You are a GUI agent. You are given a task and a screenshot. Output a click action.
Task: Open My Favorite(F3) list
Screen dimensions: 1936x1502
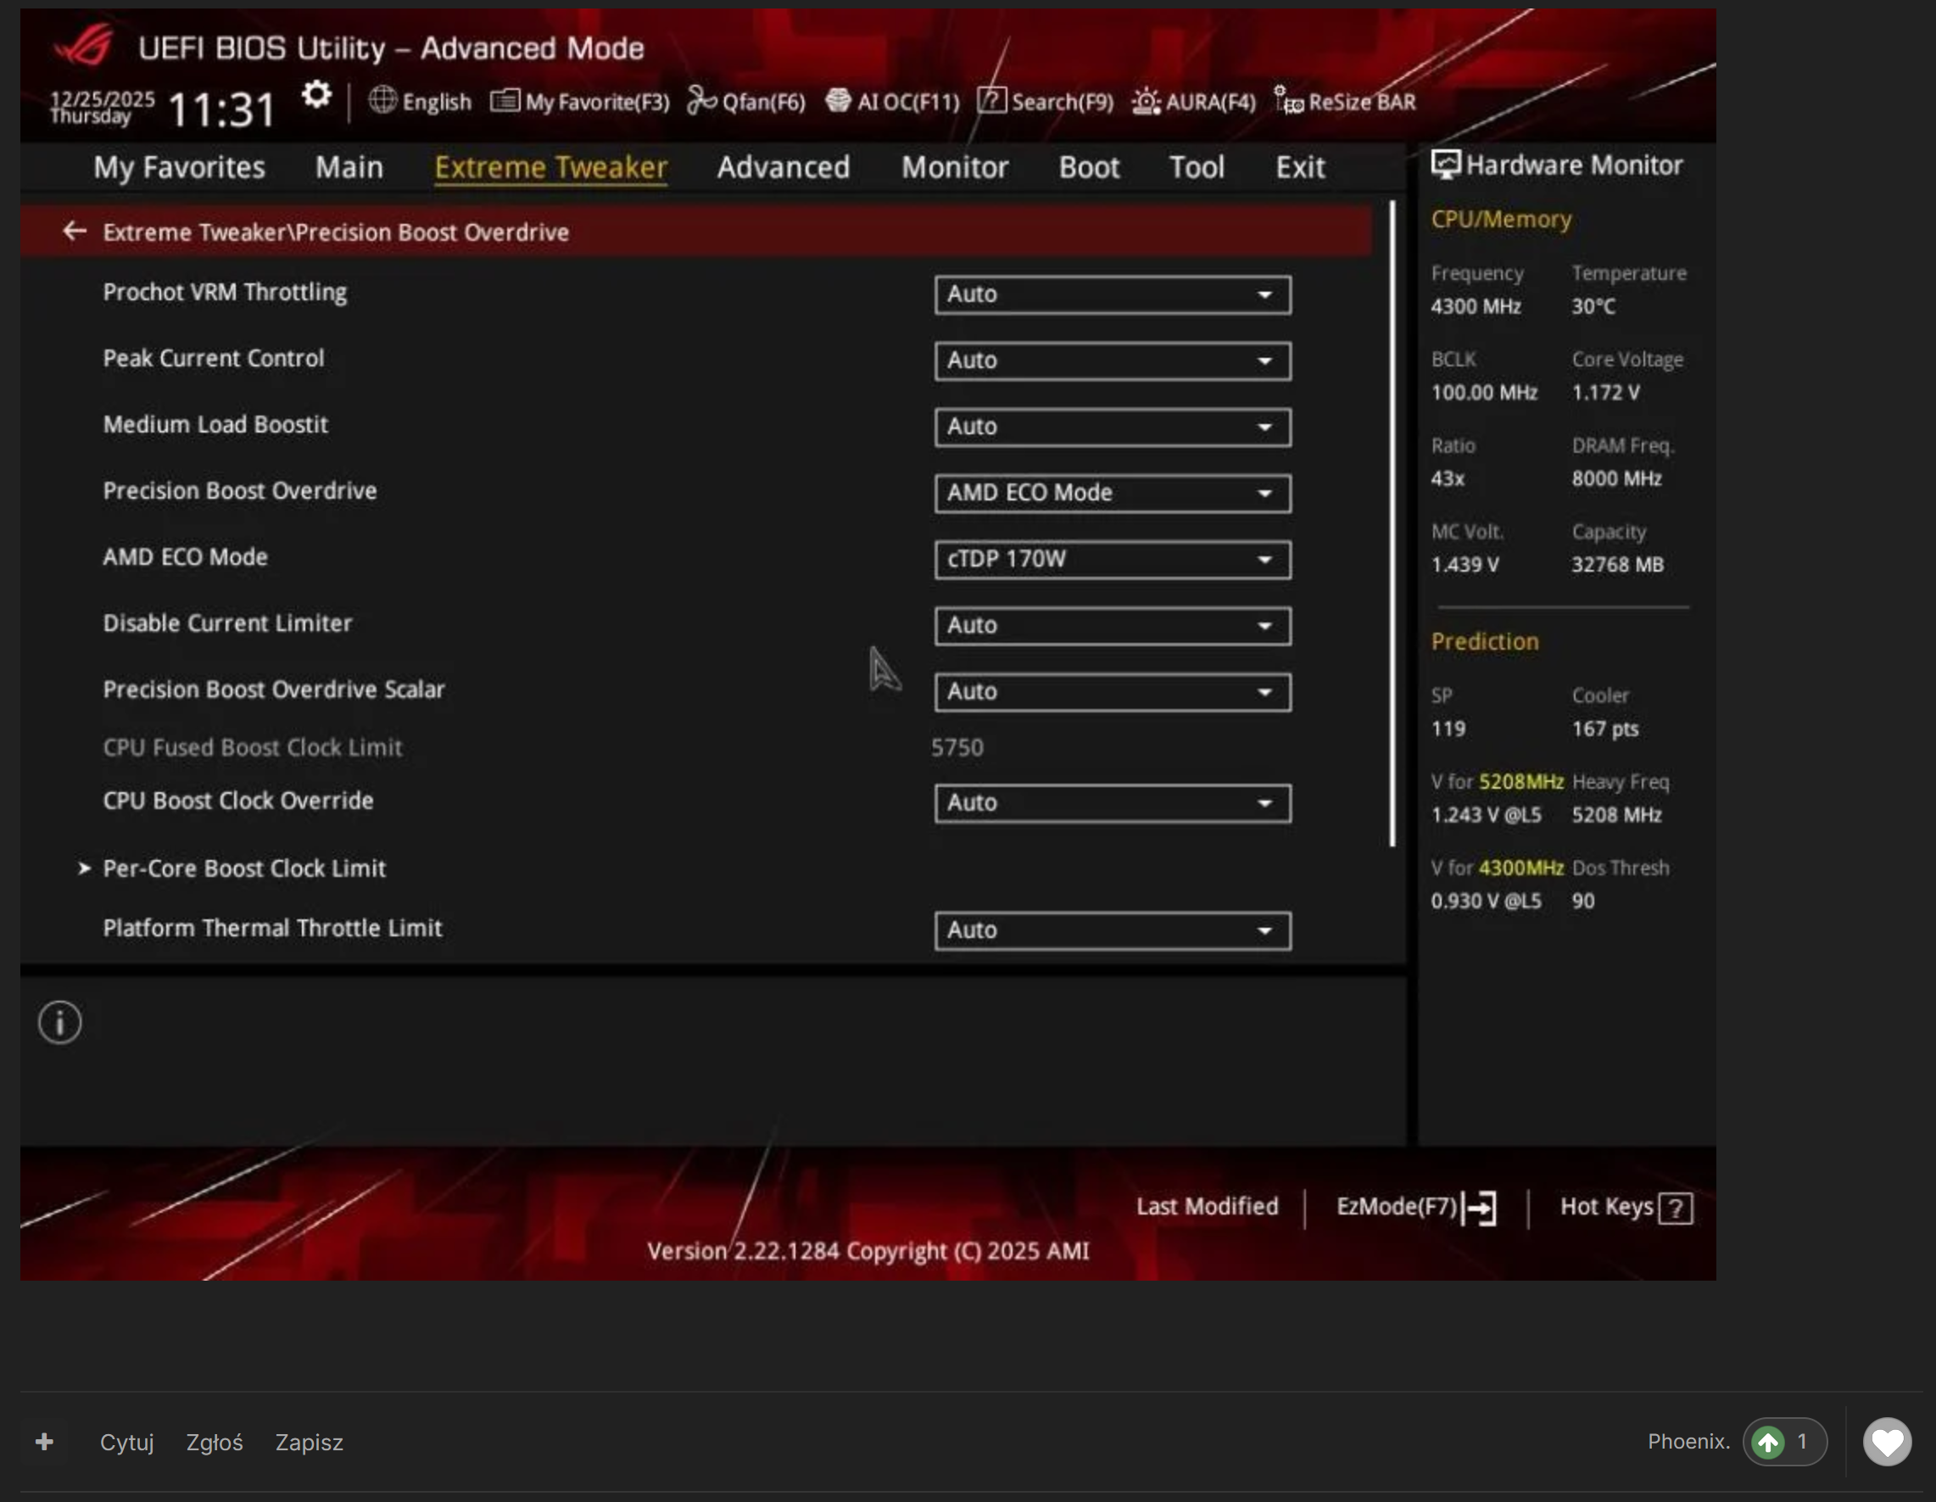[x=581, y=102]
